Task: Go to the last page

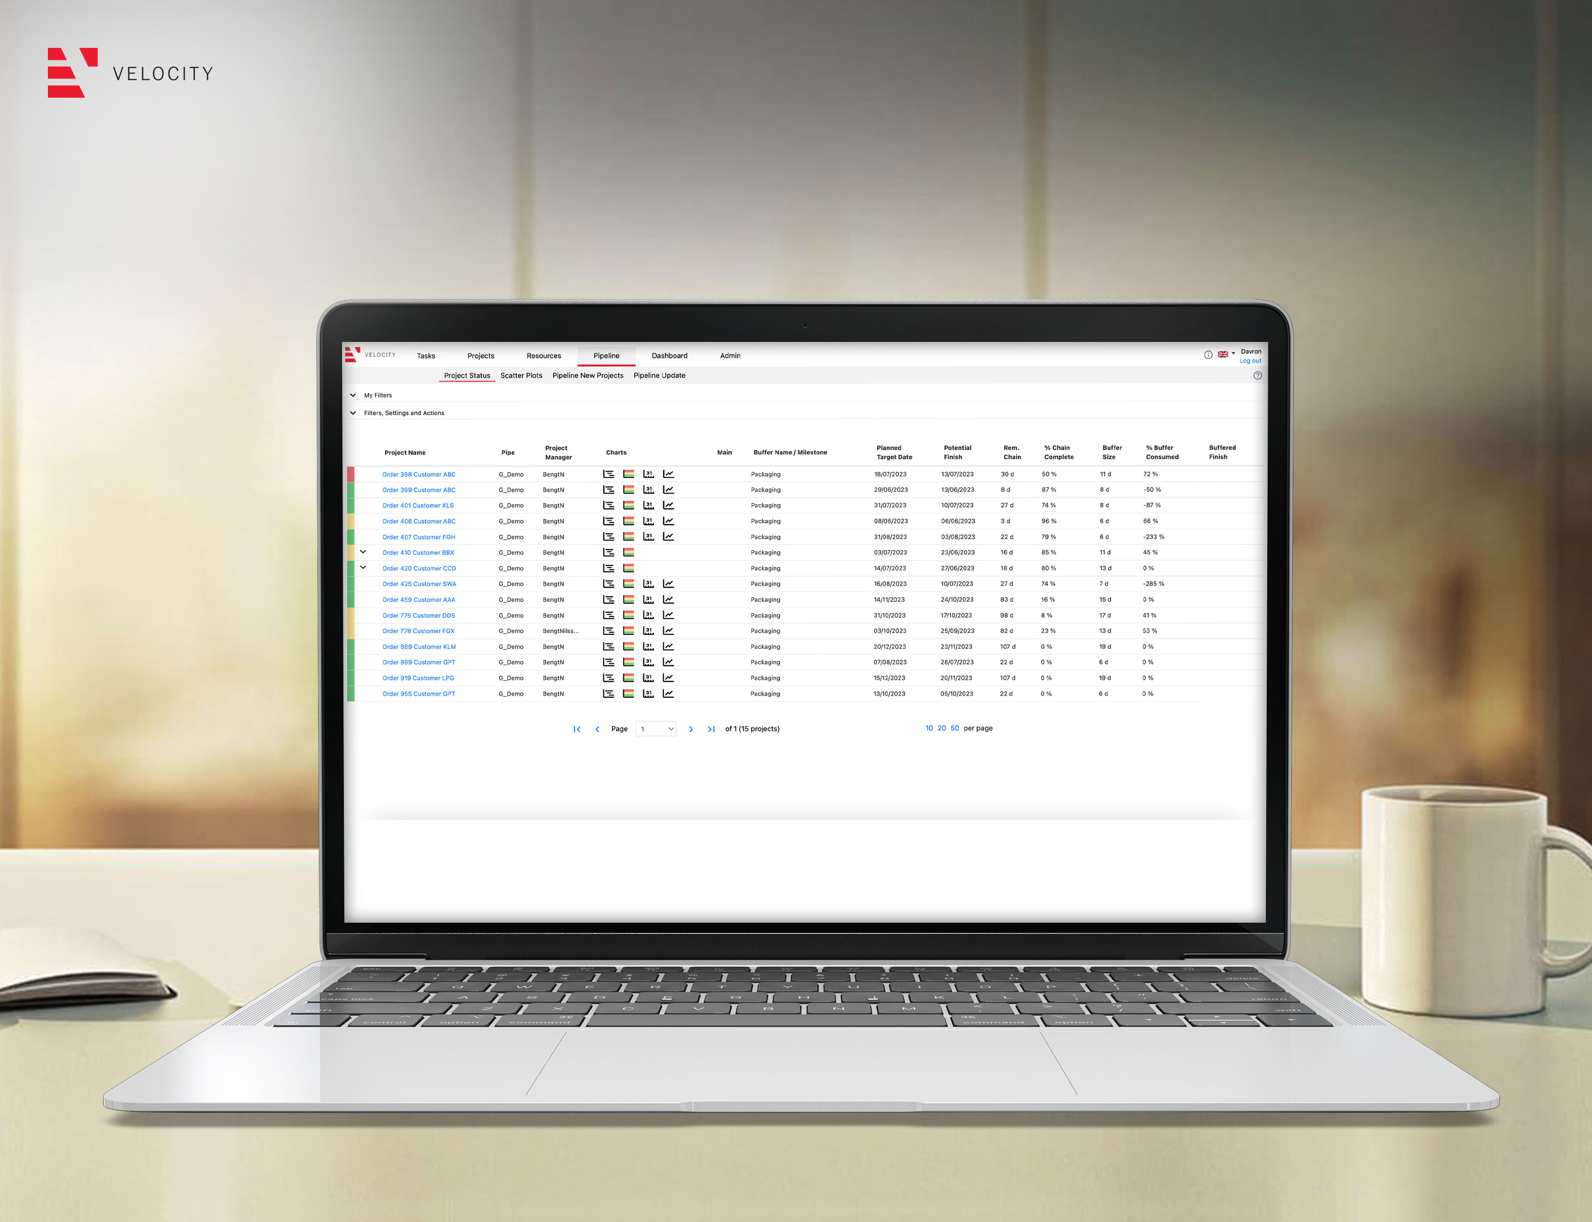Action: [x=711, y=729]
